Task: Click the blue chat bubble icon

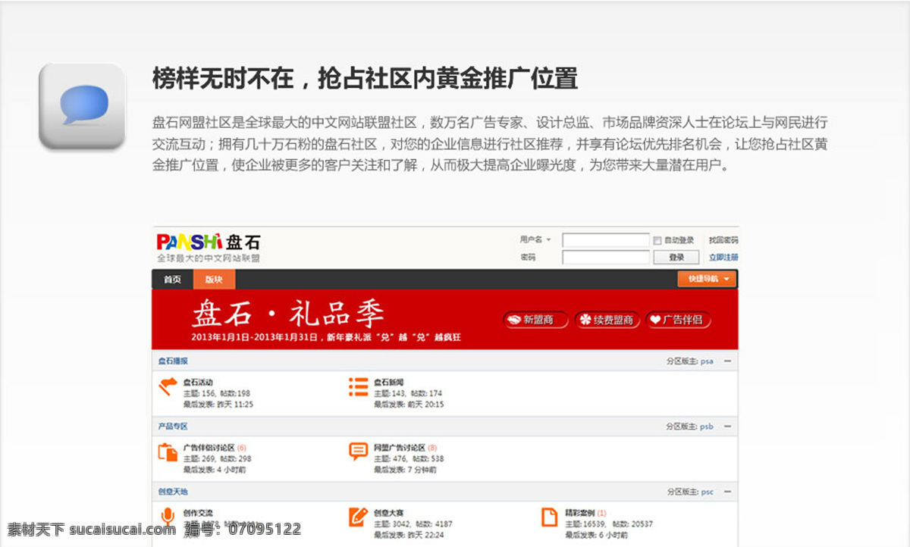Action: (x=82, y=106)
